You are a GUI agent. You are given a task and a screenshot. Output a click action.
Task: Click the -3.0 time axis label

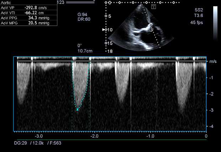pos(39,136)
